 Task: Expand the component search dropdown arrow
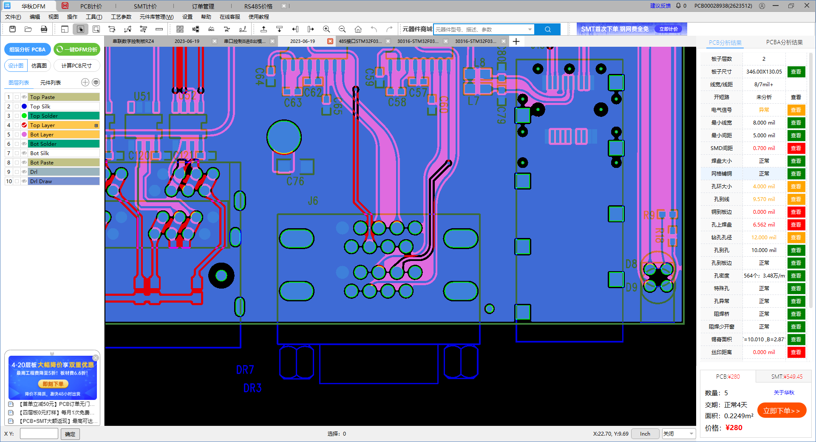[530, 29]
